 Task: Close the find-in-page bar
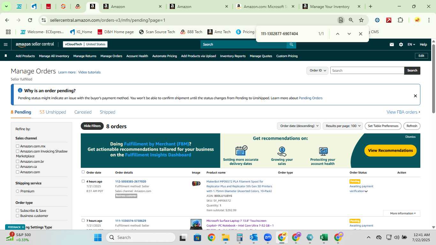360,34
